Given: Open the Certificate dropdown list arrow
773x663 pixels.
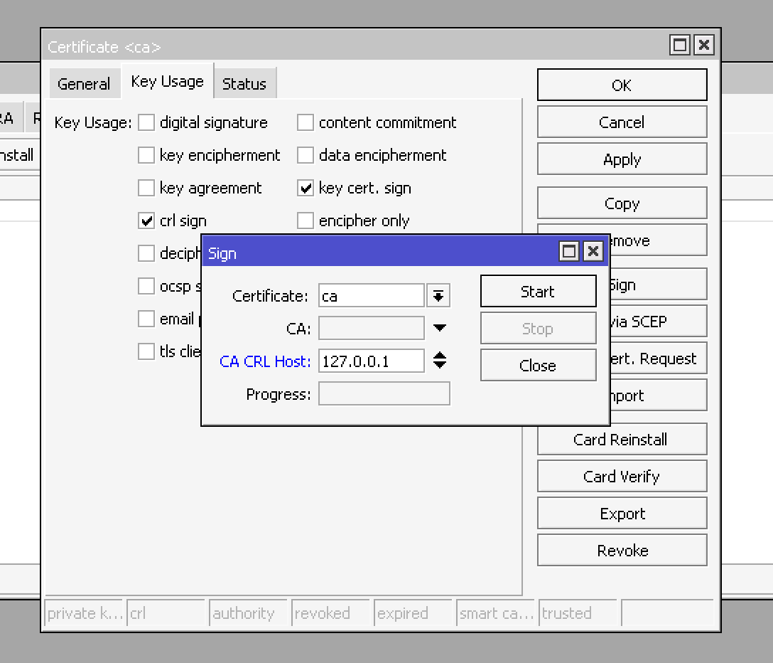Looking at the screenshot, I should tap(439, 296).
